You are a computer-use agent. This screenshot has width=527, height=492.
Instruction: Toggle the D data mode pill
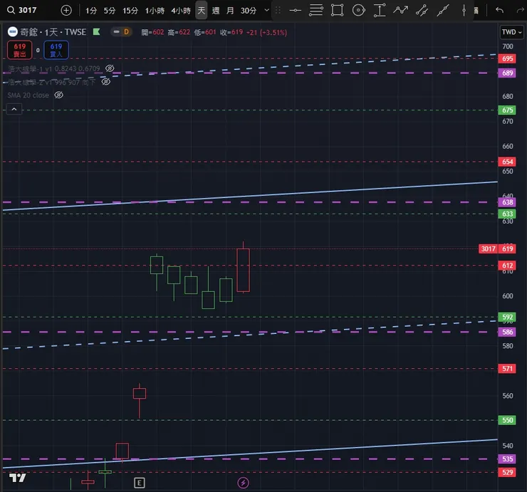121,32
